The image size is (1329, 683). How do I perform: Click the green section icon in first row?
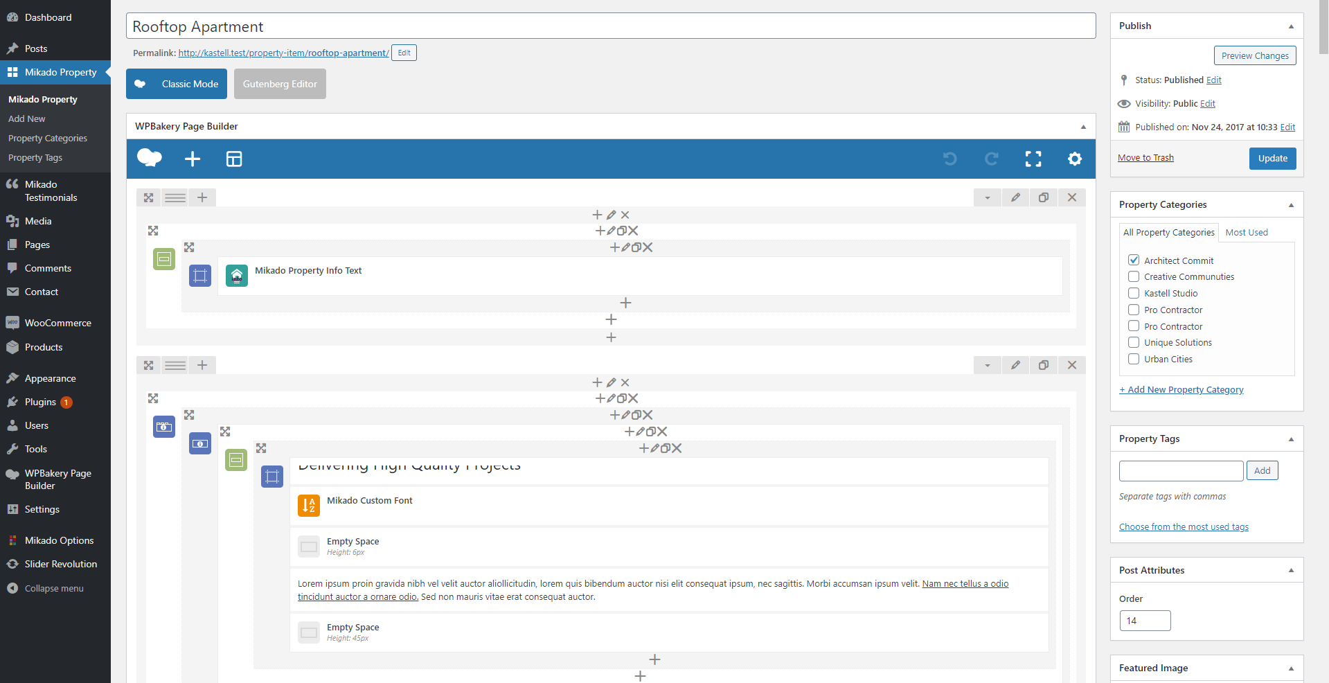pos(164,259)
